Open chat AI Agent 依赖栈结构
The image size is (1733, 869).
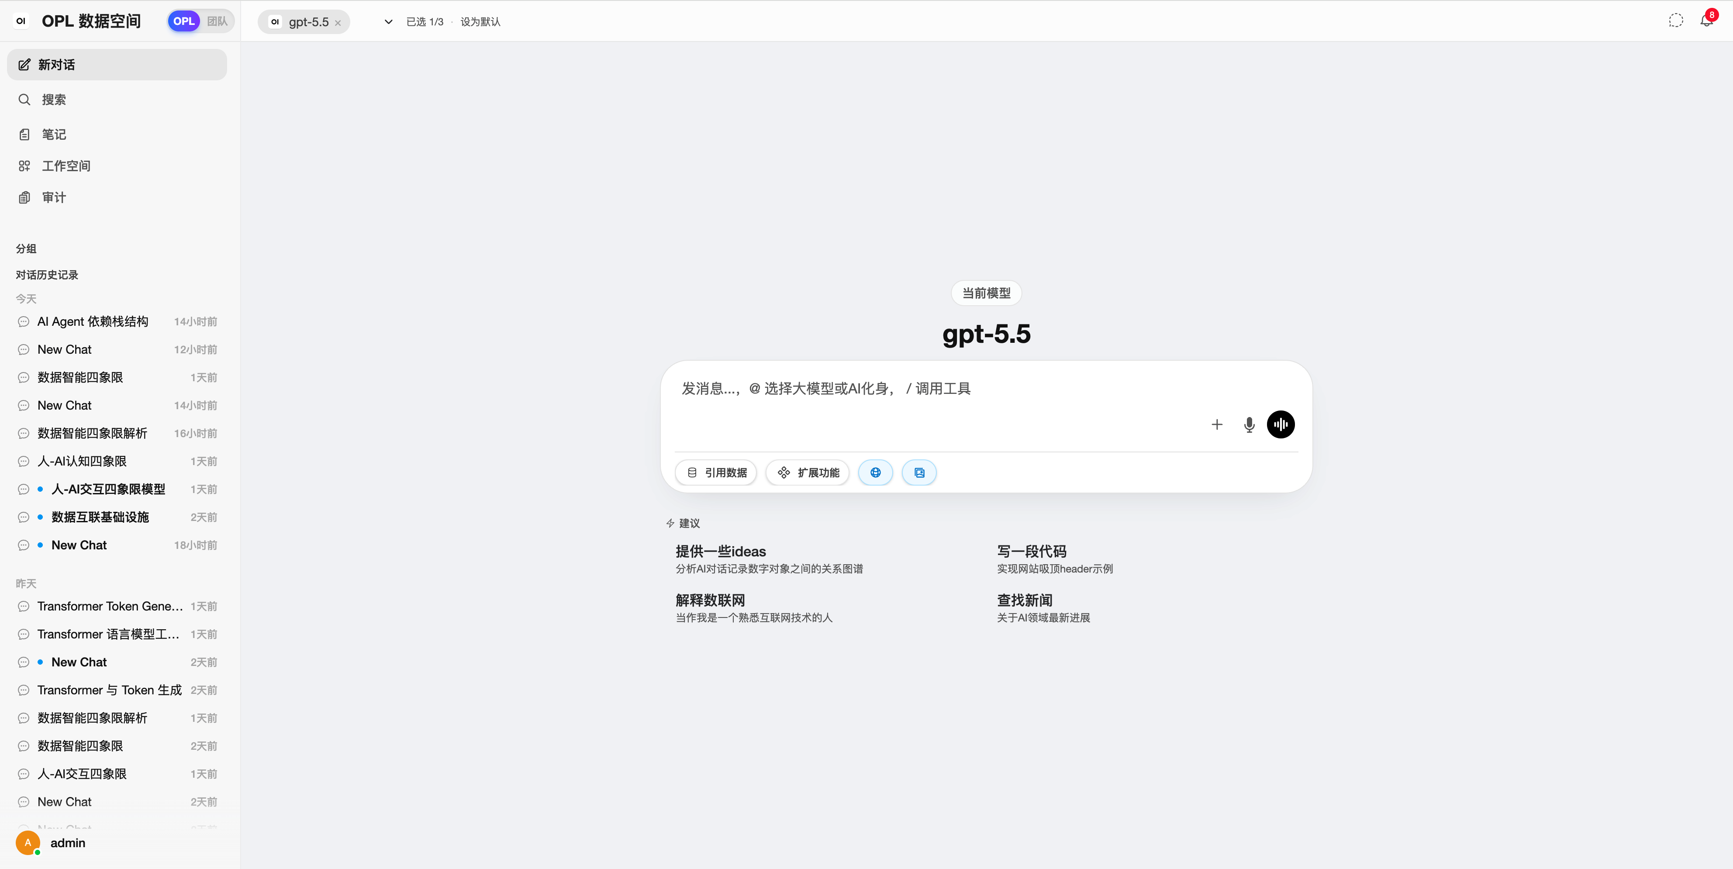coord(117,322)
